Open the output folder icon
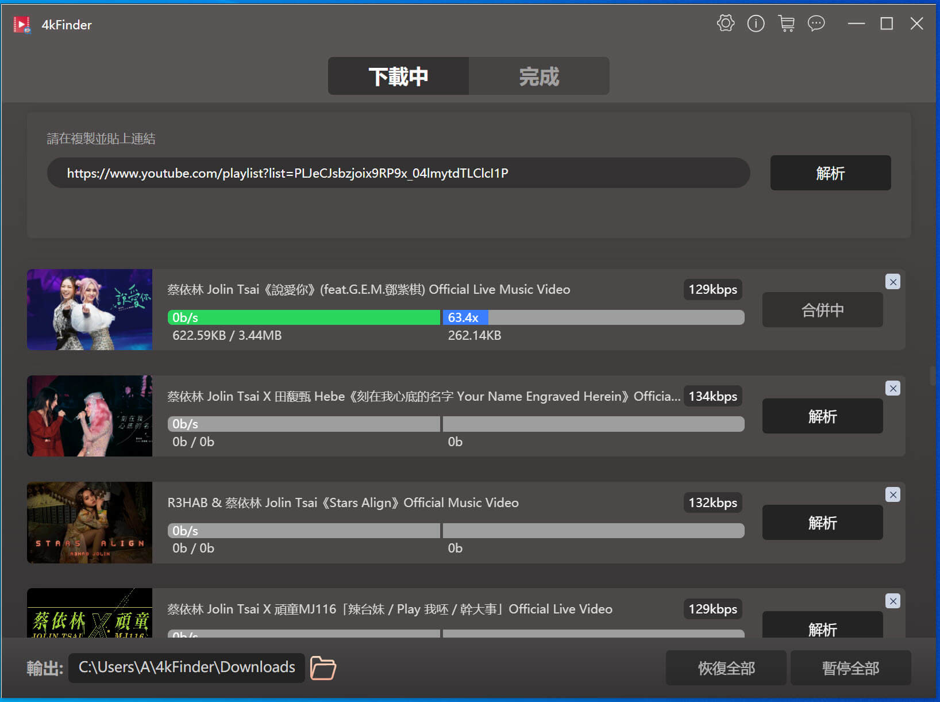The height and width of the screenshot is (702, 940). tap(323, 668)
